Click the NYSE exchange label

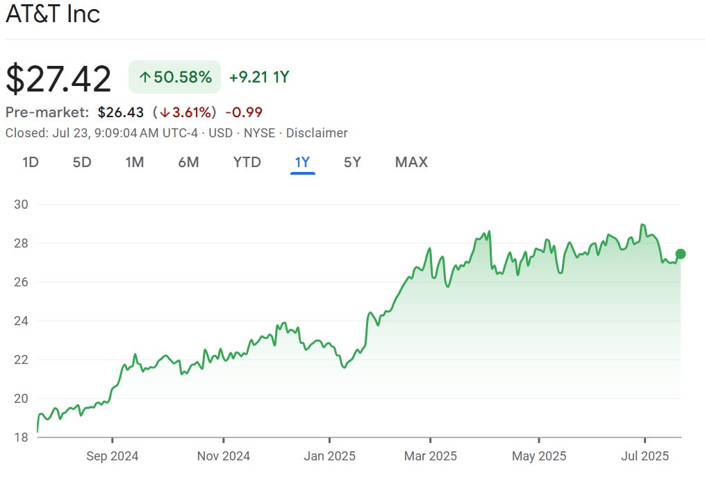(260, 133)
